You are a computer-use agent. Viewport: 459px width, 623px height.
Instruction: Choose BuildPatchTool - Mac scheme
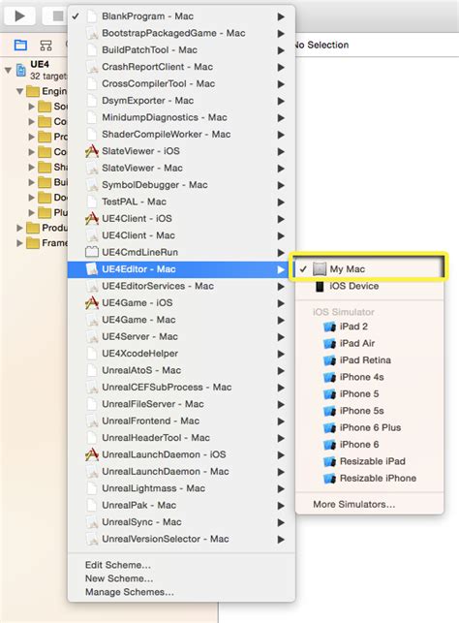[181, 50]
